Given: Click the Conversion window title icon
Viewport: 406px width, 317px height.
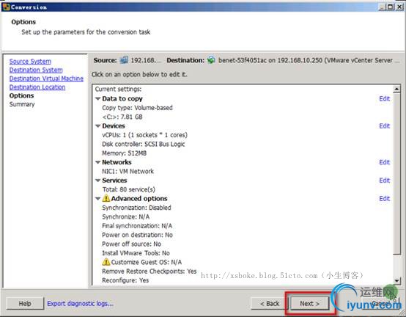Looking at the screenshot, I should click(6, 7).
